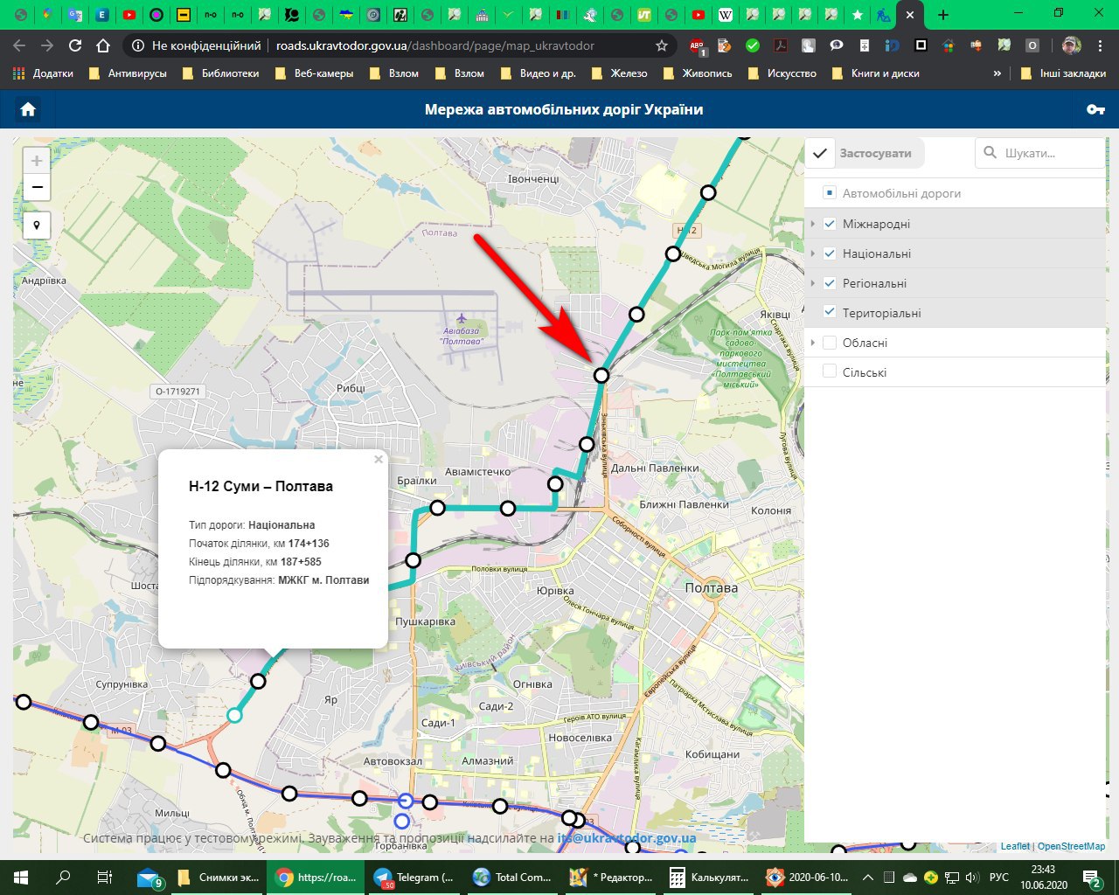Click the map location marker button
The height and width of the screenshot is (895, 1119).
tap(37, 225)
